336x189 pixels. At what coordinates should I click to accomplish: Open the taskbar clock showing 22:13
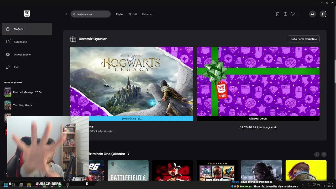click(328, 185)
